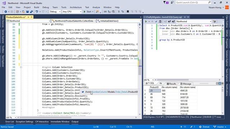Switch to the Message tab
This screenshot has width=230, height=129.
pos(186,84)
